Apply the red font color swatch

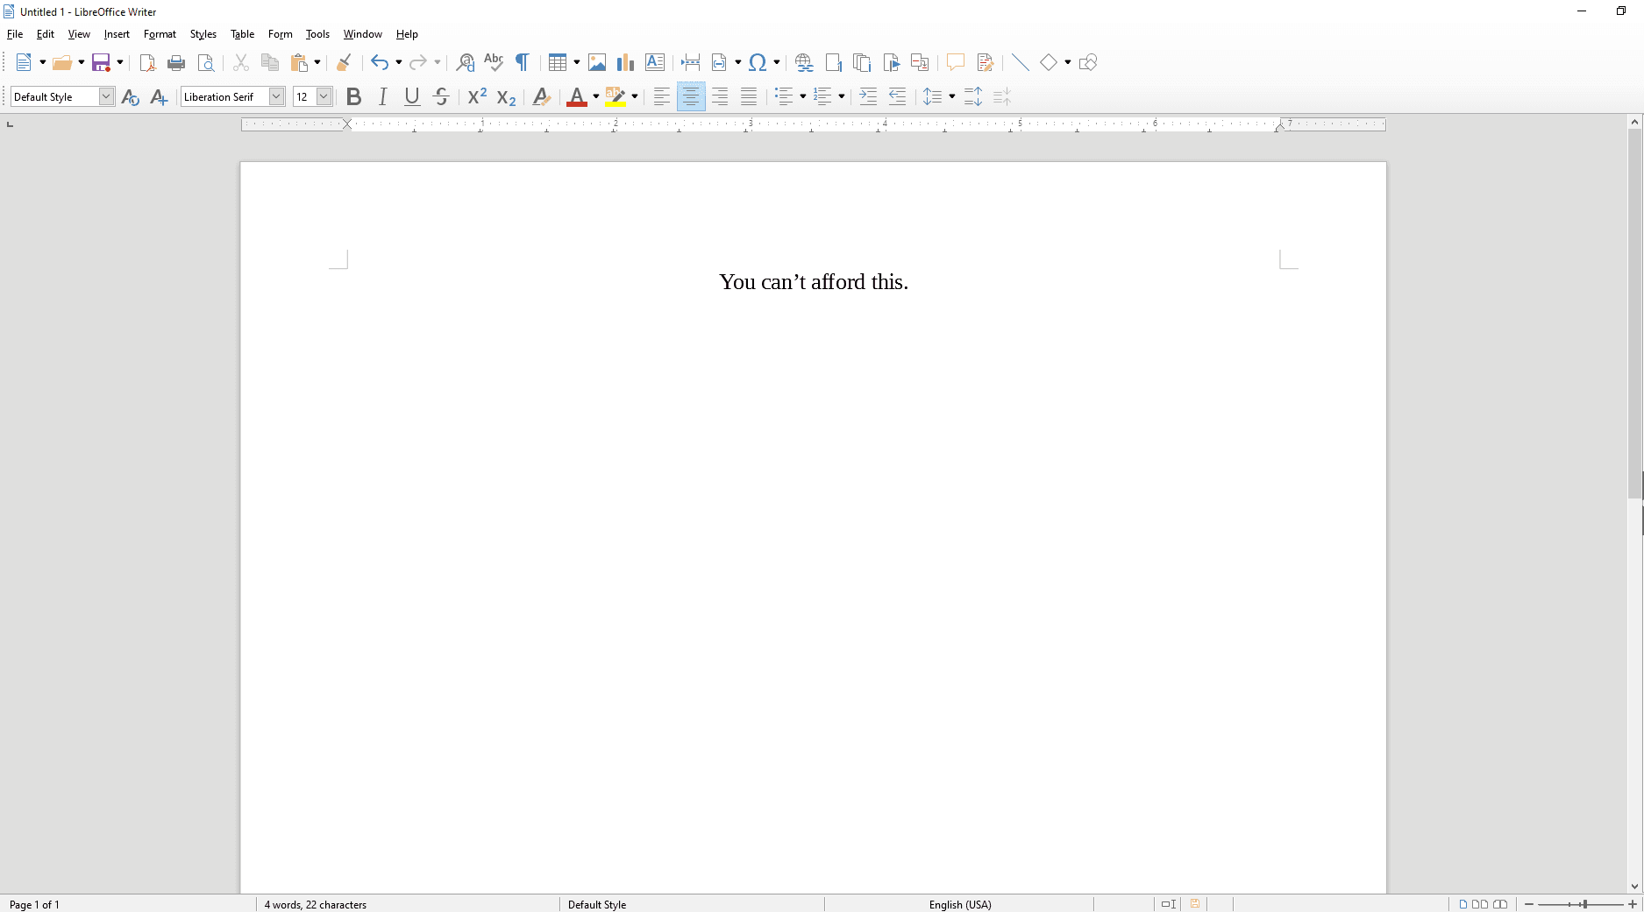[577, 96]
